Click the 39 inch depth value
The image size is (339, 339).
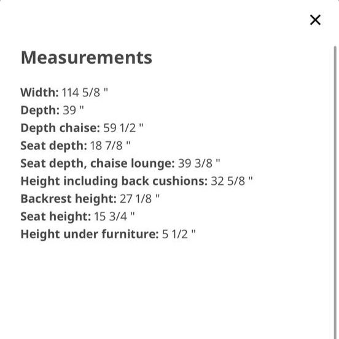click(x=73, y=110)
